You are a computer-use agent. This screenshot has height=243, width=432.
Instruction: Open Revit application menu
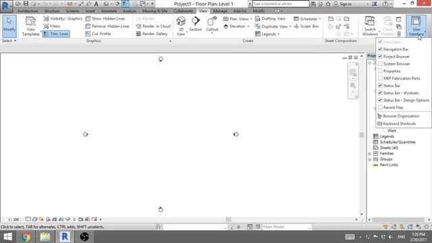click(x=6, y=6)
